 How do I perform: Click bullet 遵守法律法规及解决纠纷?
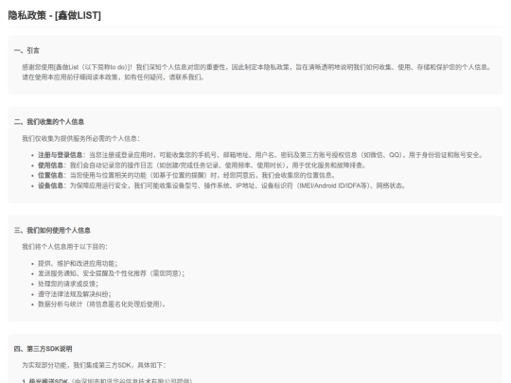[75, 294]
